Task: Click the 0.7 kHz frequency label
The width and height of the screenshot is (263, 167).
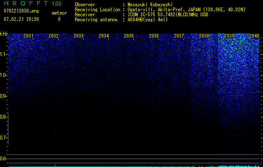Action: [x=3, y=138]
